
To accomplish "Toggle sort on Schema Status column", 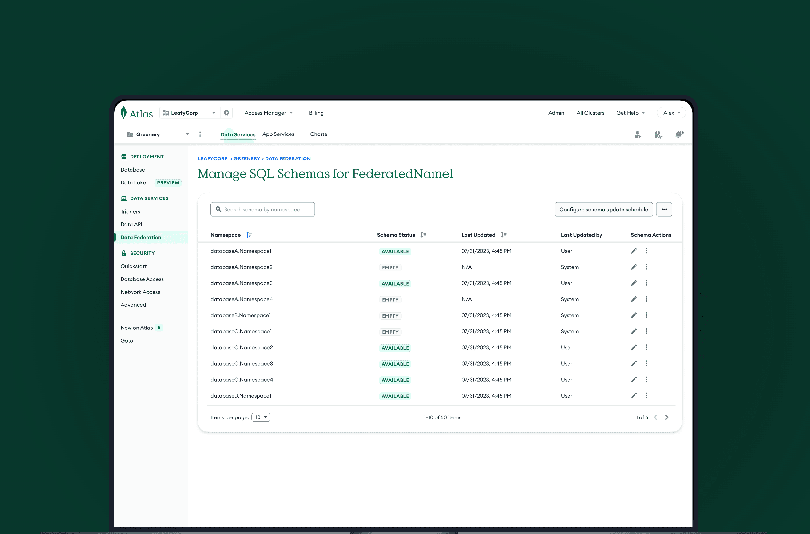I will [423, 235].
